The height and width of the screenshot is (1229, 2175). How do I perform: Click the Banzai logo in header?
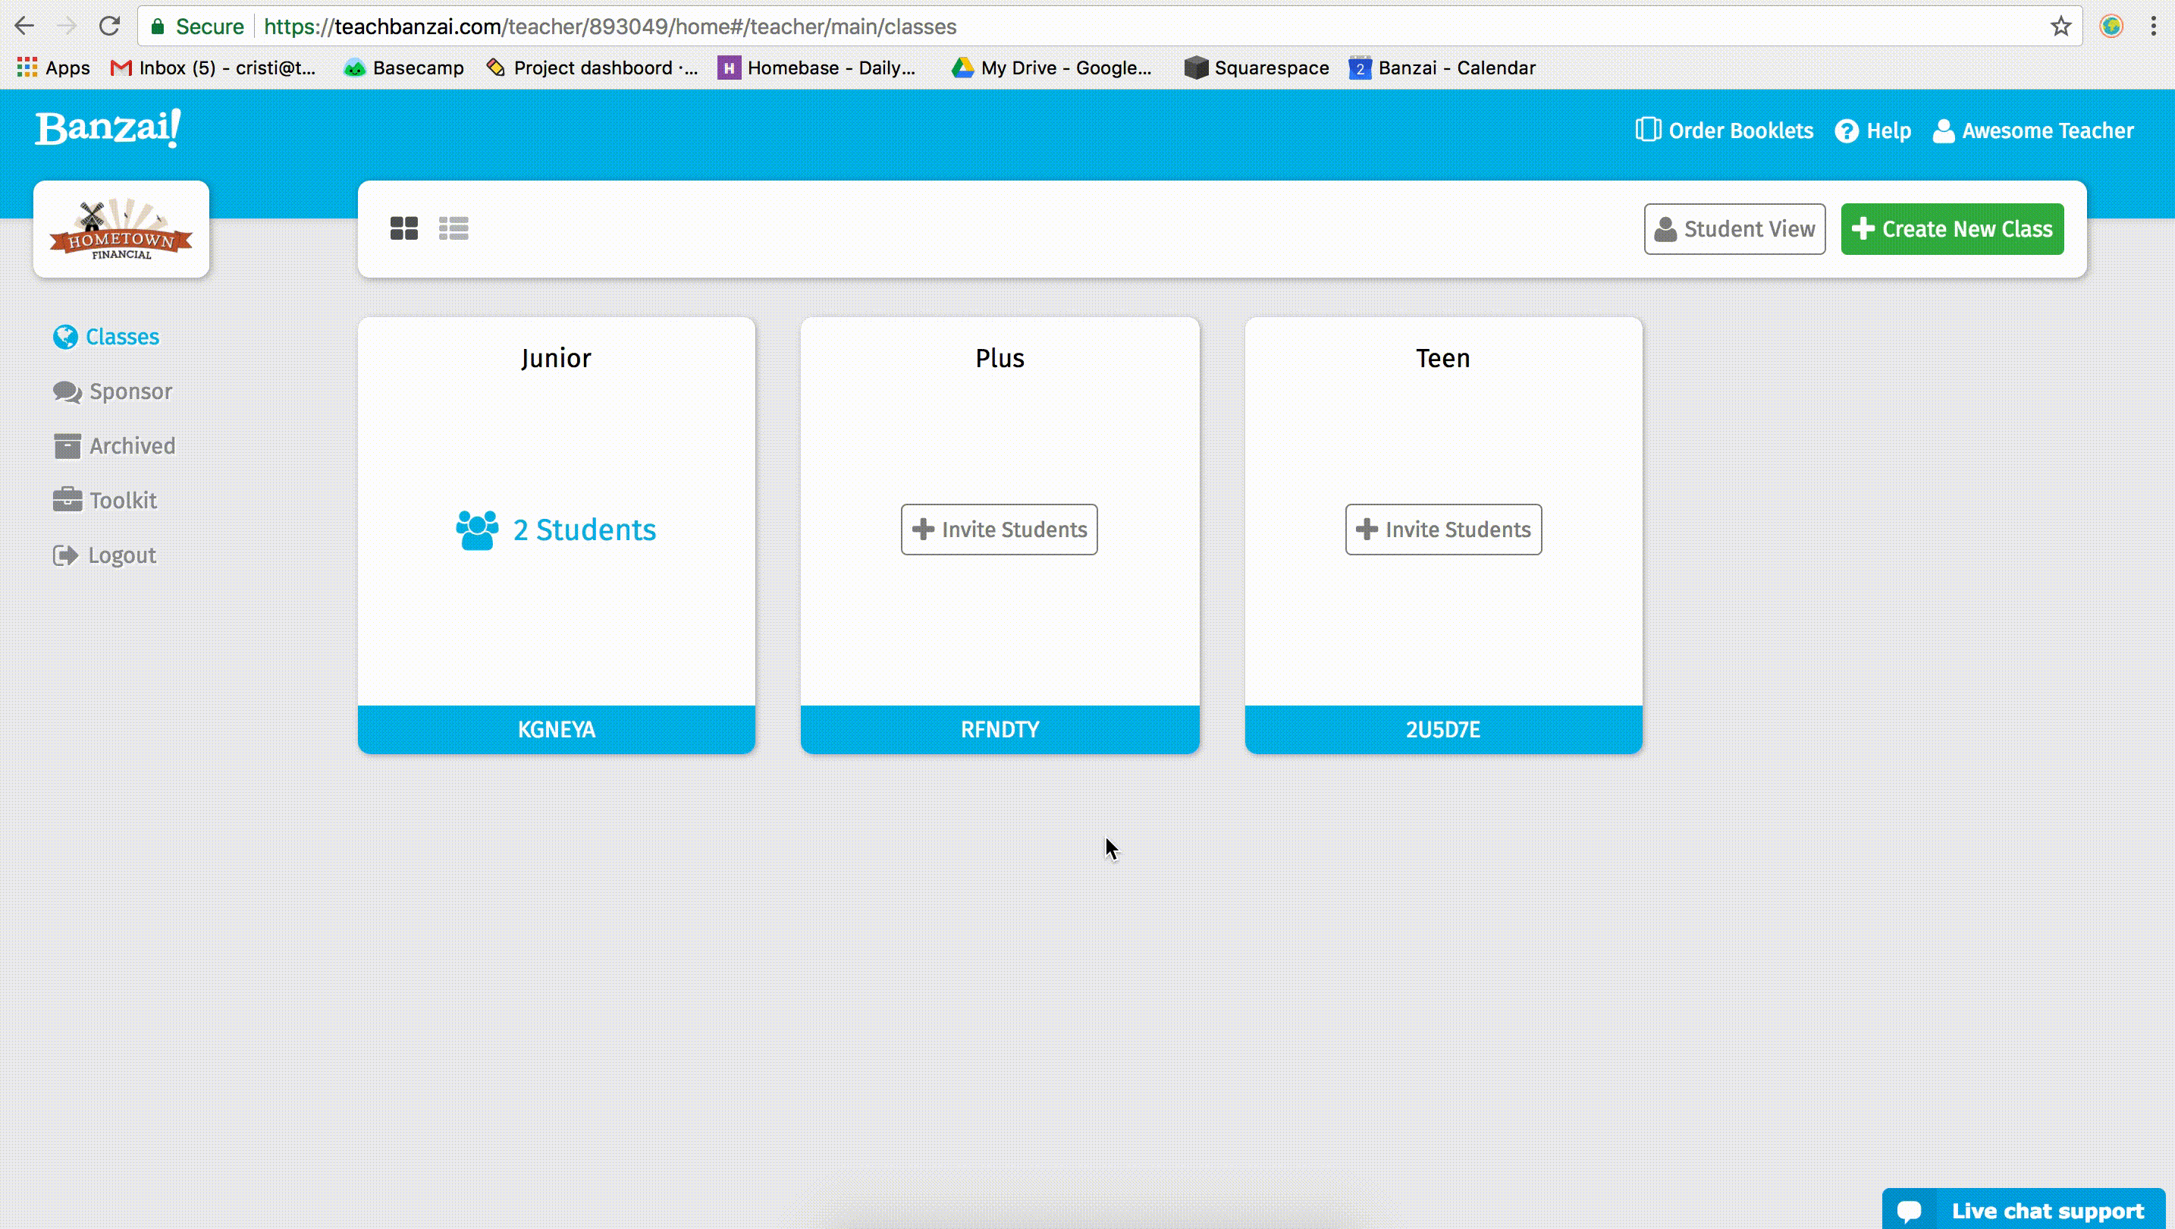click(x=108, y=128)
